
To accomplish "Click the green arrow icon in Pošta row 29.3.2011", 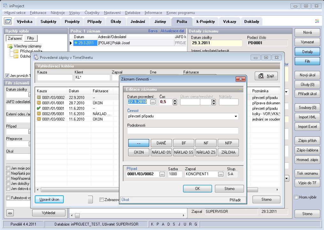I will coord(76,43).
